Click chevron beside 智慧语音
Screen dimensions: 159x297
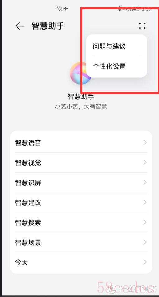[x=145, y=143]
